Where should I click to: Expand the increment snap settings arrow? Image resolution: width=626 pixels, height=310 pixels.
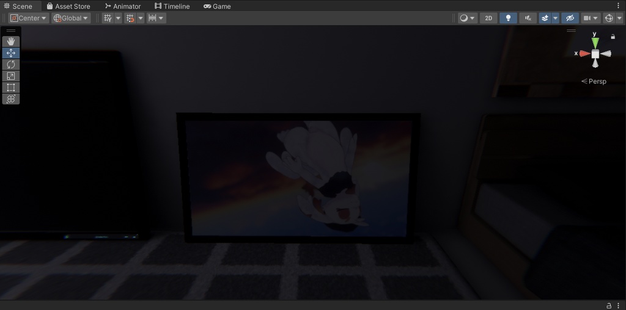[161, 18]
